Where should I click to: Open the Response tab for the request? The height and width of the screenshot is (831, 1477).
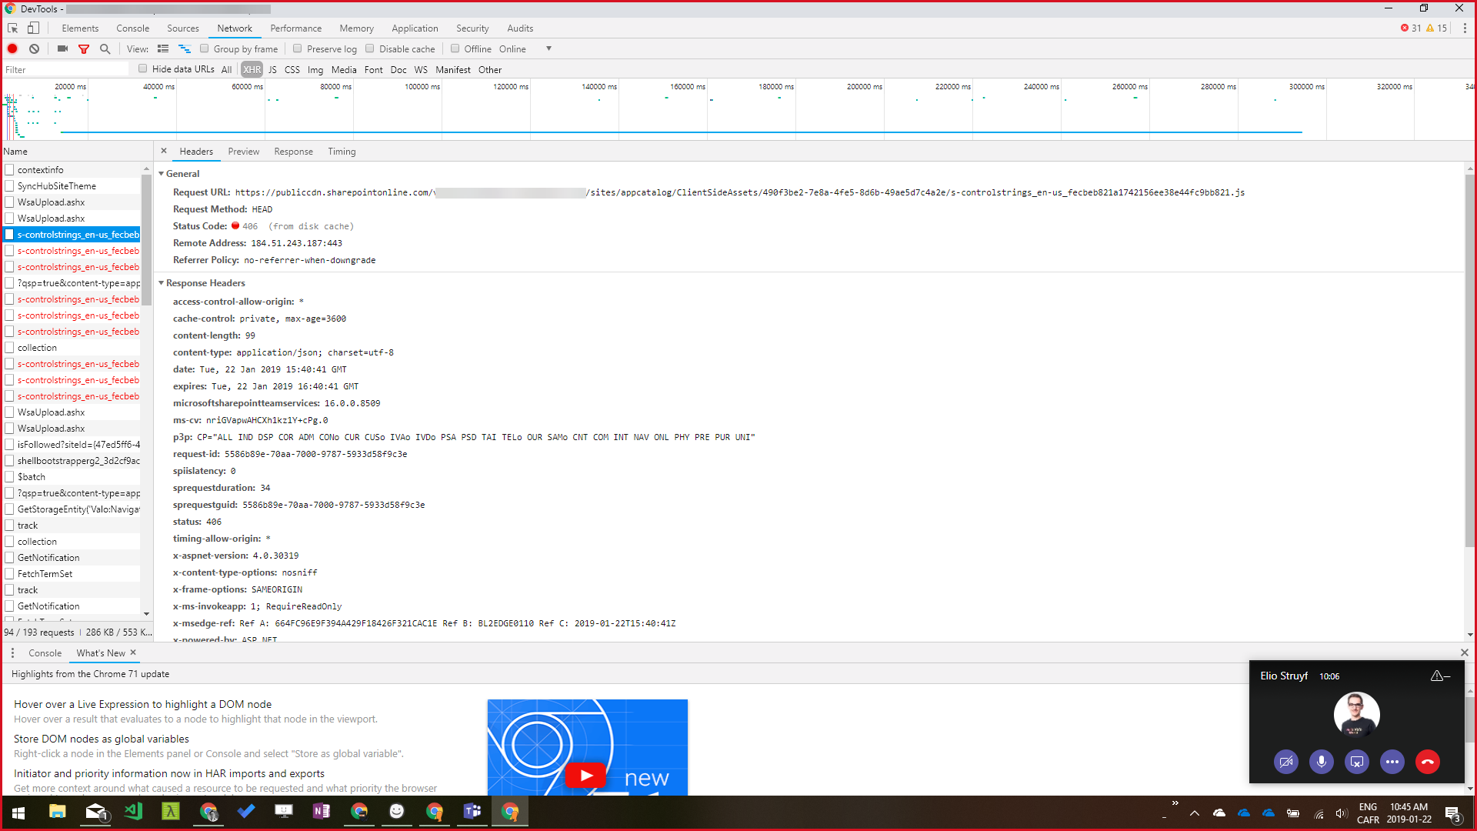pyautogui.click(x=293, y=151)
